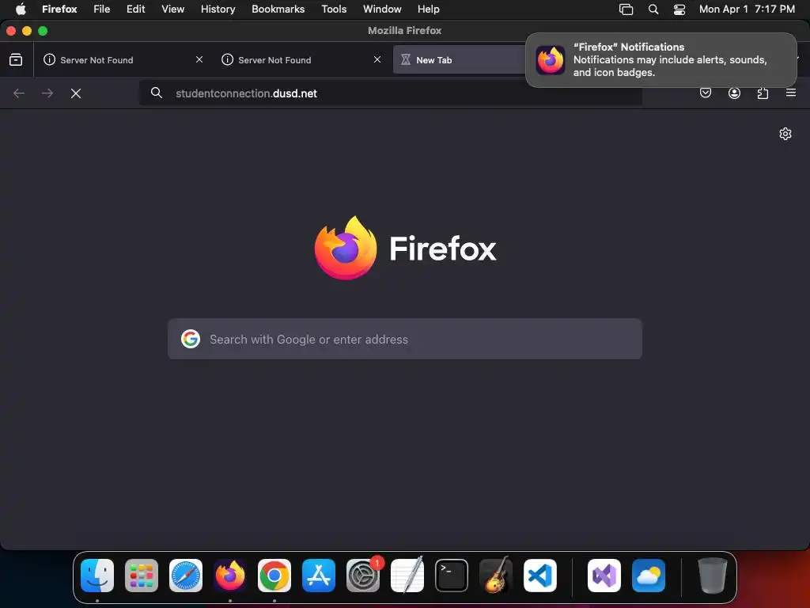Open System Settings from the Dock
This screenshot has width=810, height=608.
[x=363, y=576]
